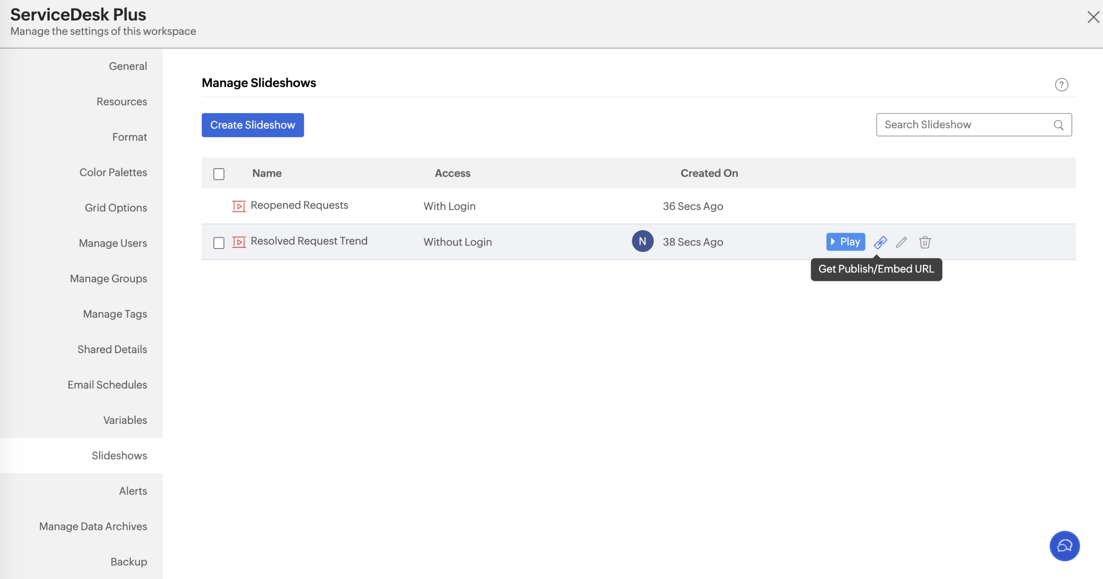Check the Resolved Request Trend row checkbox
This screenshot has height=579, width=1103.
[219, 243]
